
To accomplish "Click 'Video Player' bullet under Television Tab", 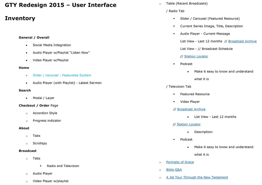I will [190, 102].
